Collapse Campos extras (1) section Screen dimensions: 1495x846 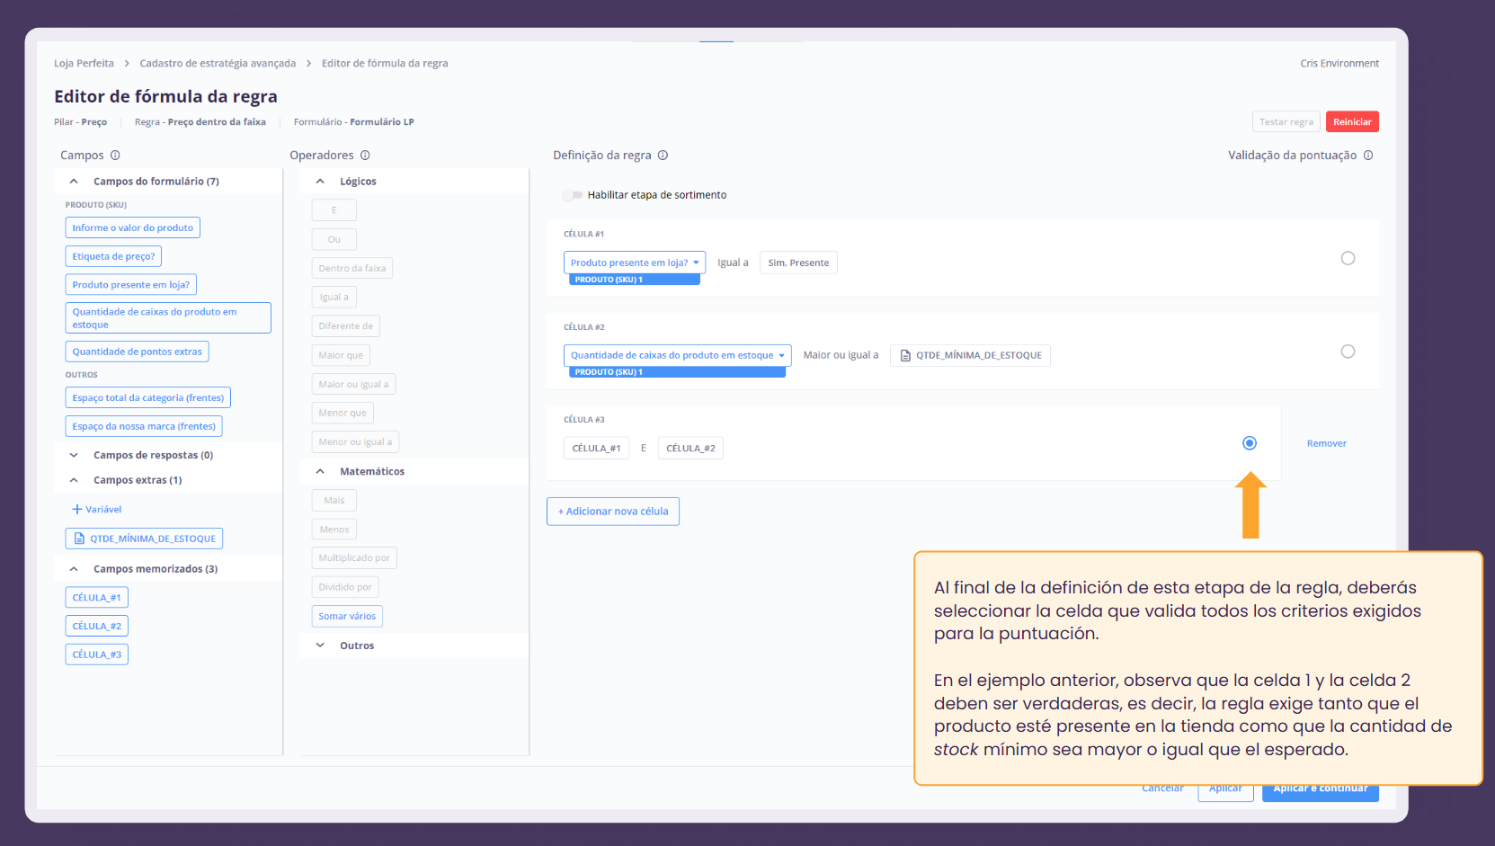[74, 480]
